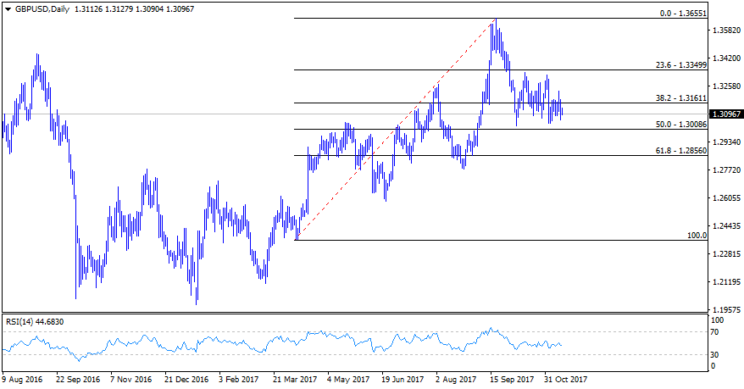Select the red dashed Fibonacci trendline
The height and width of the screenshot is (389, 744).
[x=395, y=130]
